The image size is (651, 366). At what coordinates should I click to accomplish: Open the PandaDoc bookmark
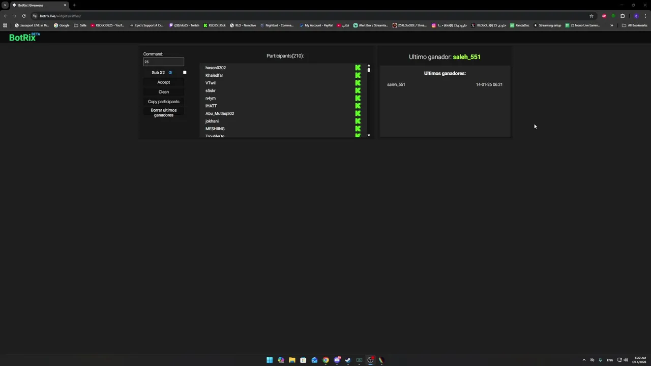[519, 25]
